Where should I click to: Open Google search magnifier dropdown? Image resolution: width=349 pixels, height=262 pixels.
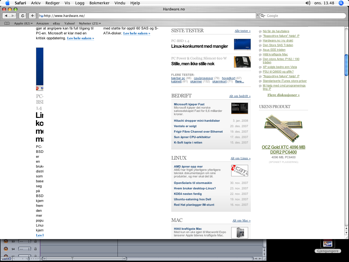pos(263,16)
